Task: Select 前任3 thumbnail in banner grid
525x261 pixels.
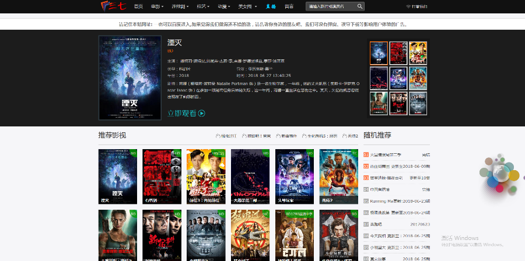Action: (x=418, y=53)
